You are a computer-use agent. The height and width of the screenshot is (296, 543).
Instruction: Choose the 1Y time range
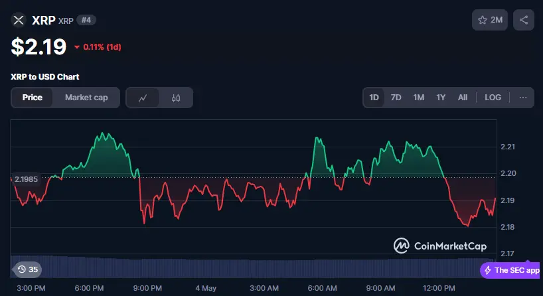[441, 98]
